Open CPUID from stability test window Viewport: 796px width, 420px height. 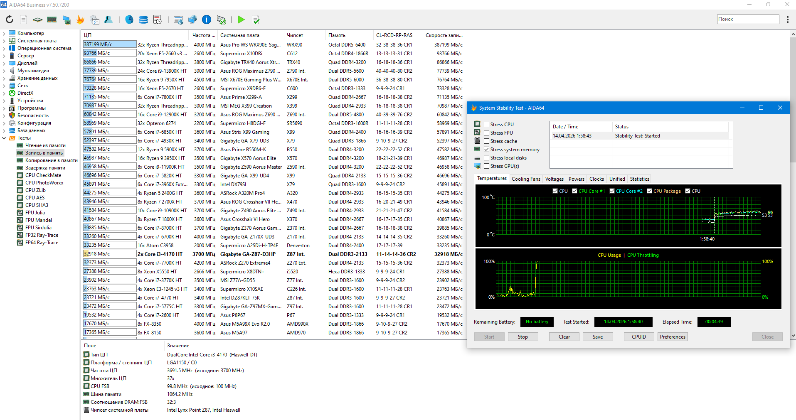[x=639, y=337]
